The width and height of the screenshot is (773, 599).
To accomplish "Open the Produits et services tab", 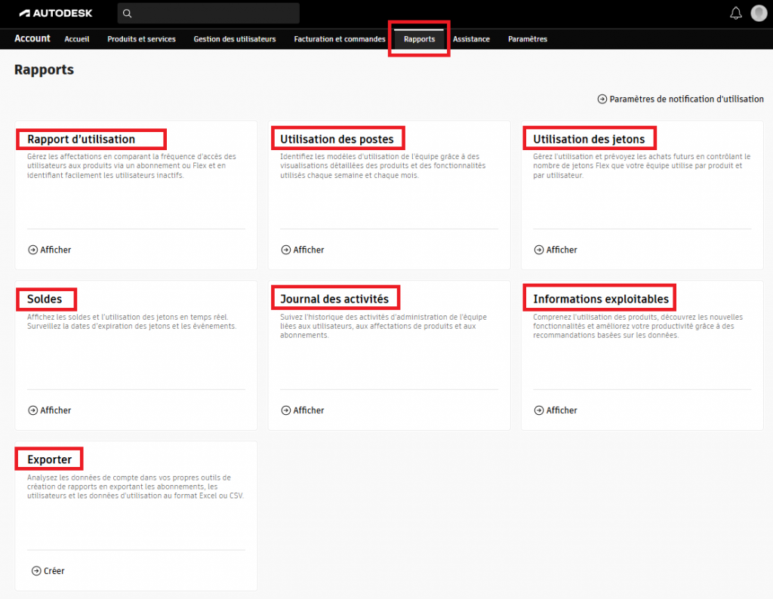I will (141, 39).
